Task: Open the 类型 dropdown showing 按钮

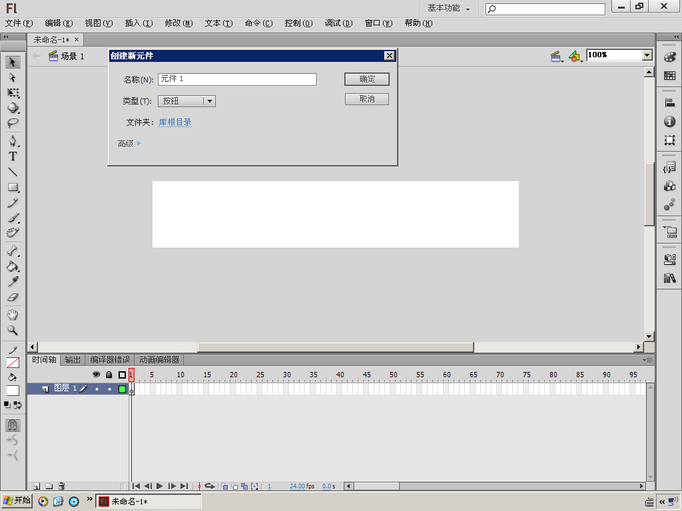Action: (x=186, y=101)
